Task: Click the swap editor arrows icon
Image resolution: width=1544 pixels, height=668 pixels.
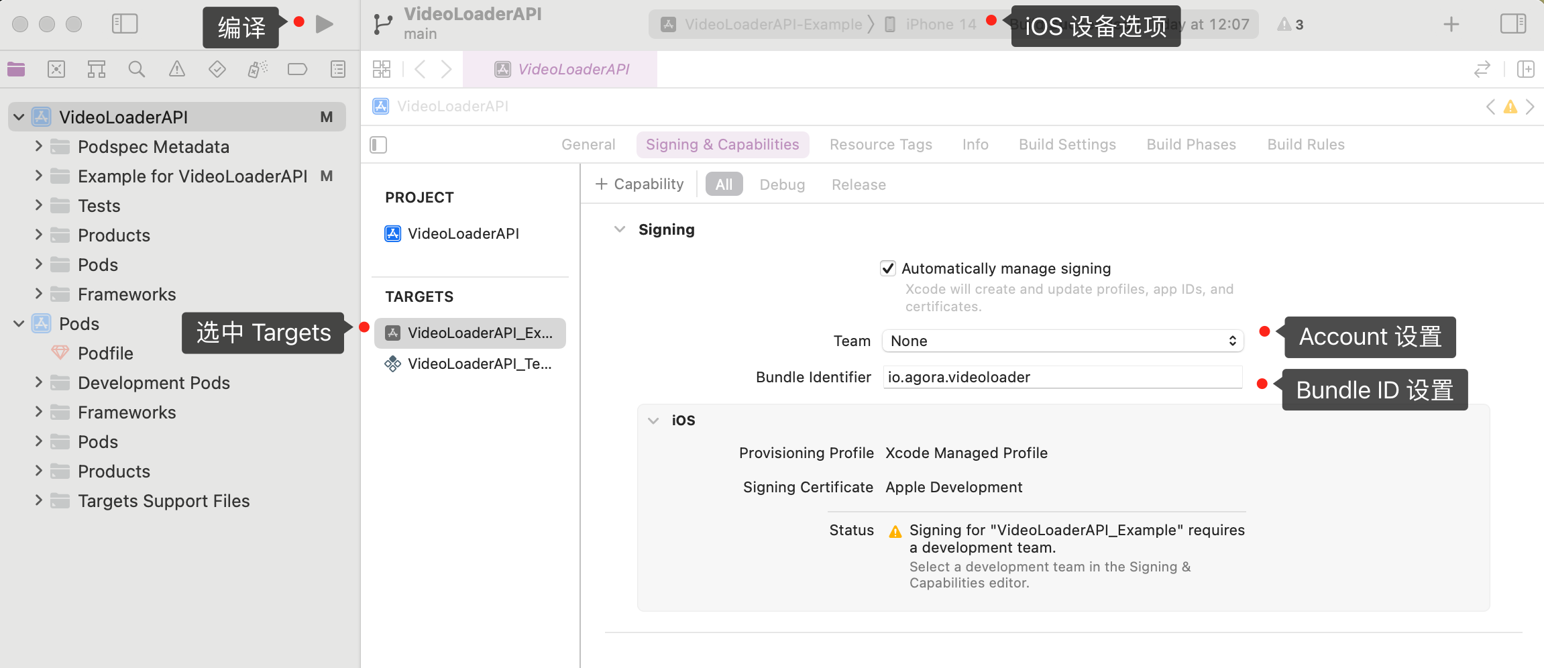Action: (1482, 69)
